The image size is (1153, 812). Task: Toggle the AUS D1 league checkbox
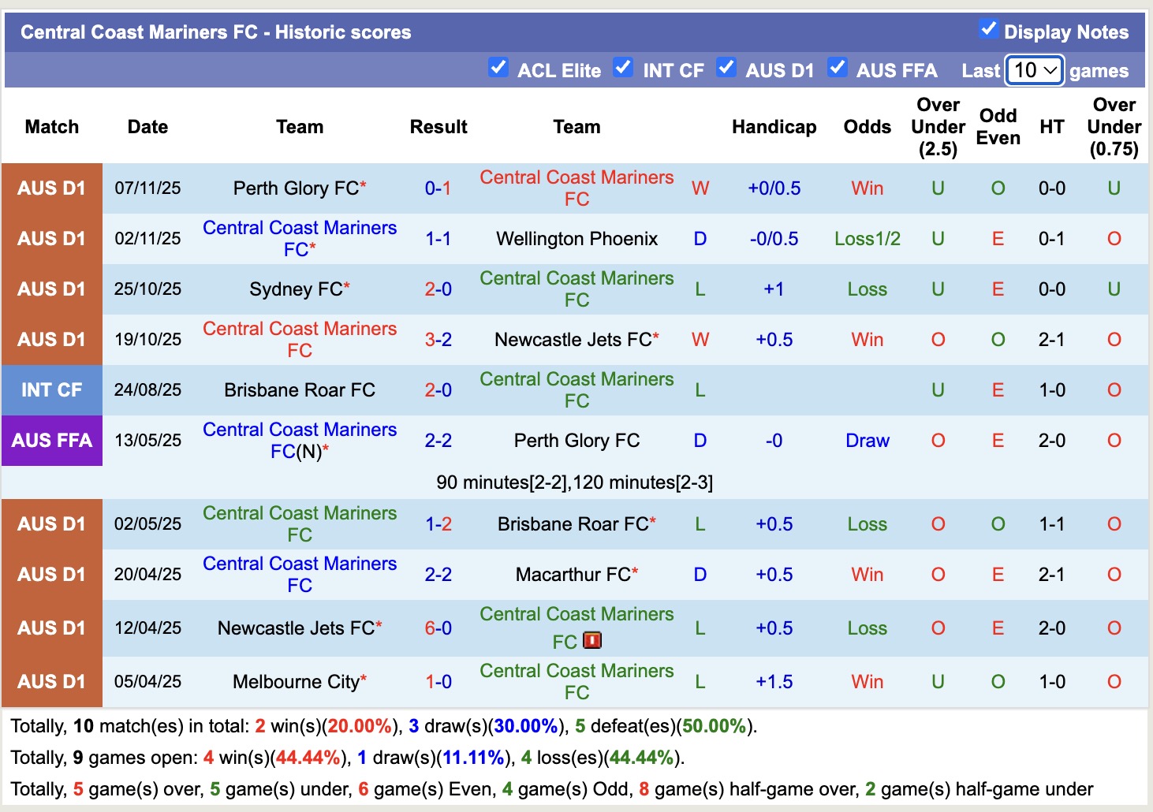[726, 69]
